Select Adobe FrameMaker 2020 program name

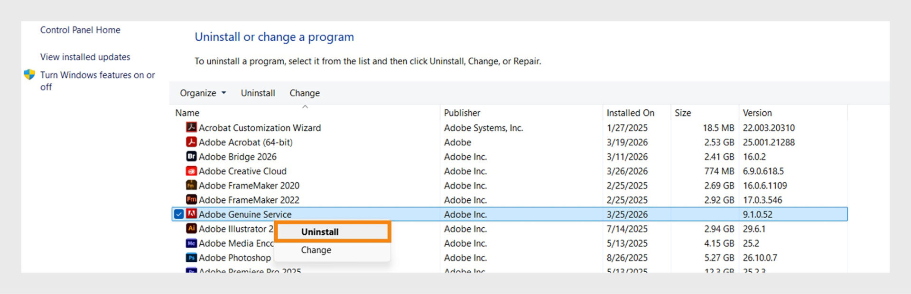(x=249, y=186)
